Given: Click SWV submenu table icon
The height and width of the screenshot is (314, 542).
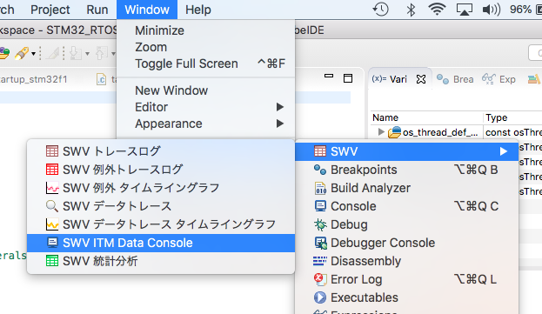Looking at the screenshot, I should click(x=320, y=151).
